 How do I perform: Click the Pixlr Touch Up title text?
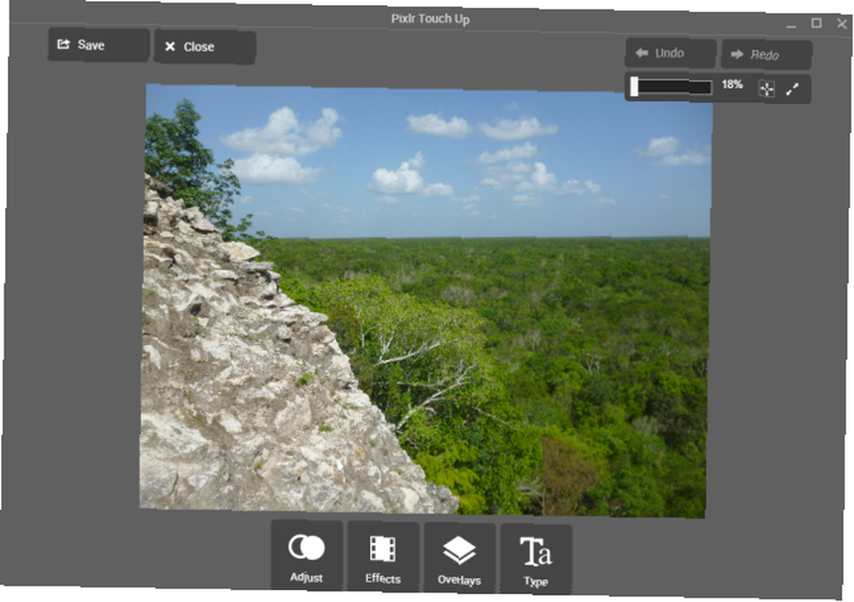[x=430, y=19]
